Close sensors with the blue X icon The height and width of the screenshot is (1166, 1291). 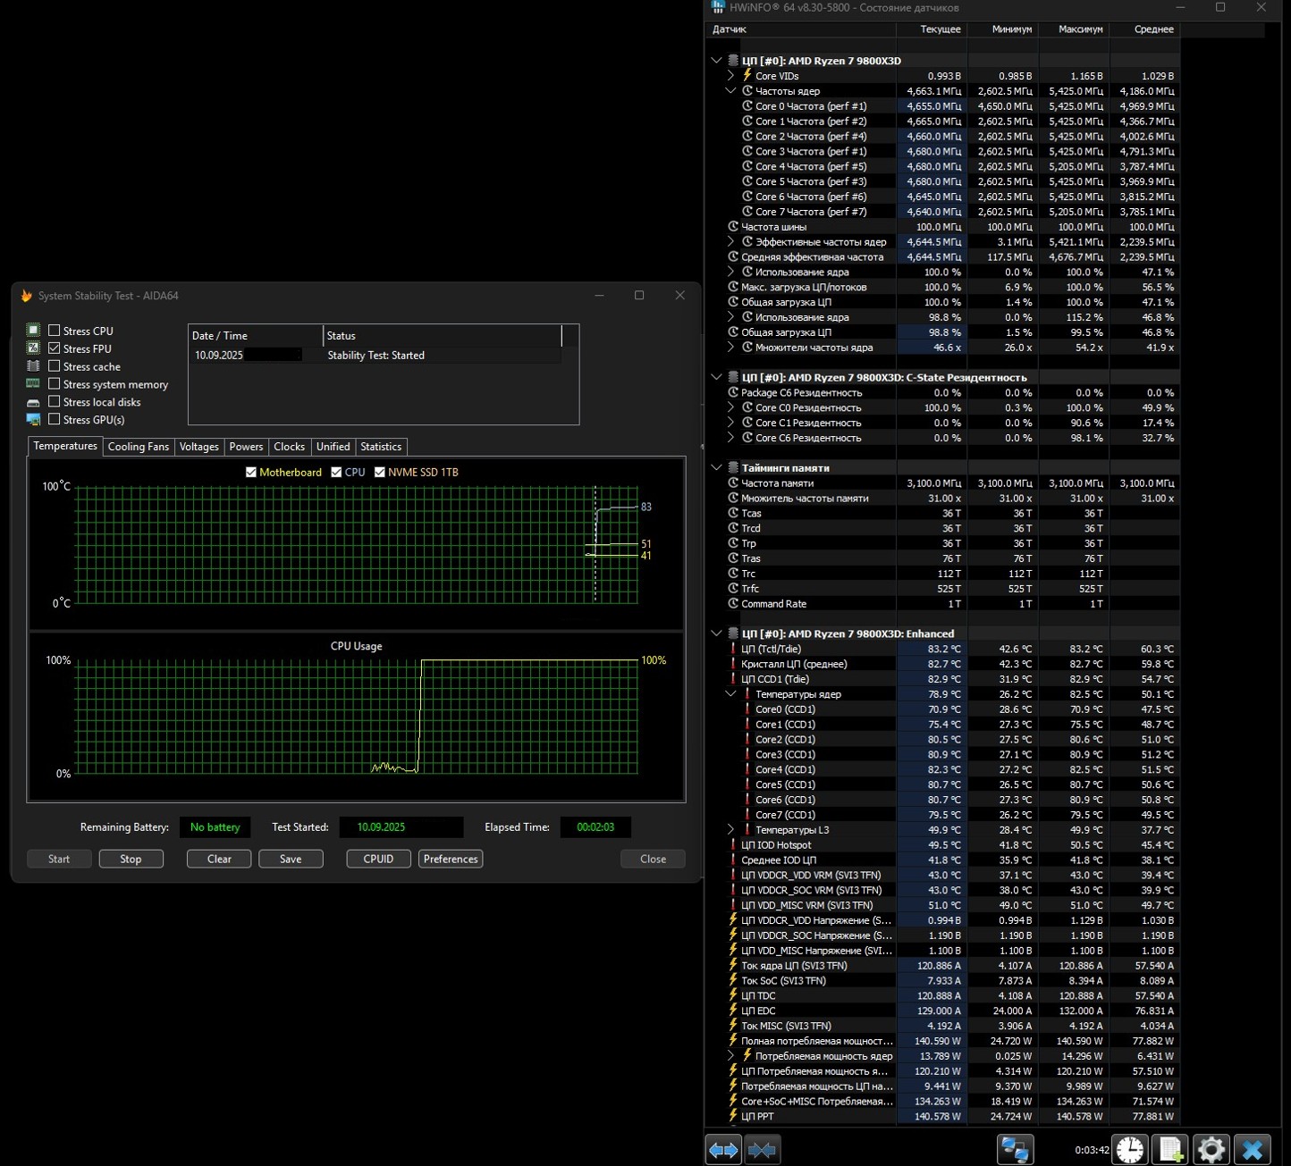1252,1150
